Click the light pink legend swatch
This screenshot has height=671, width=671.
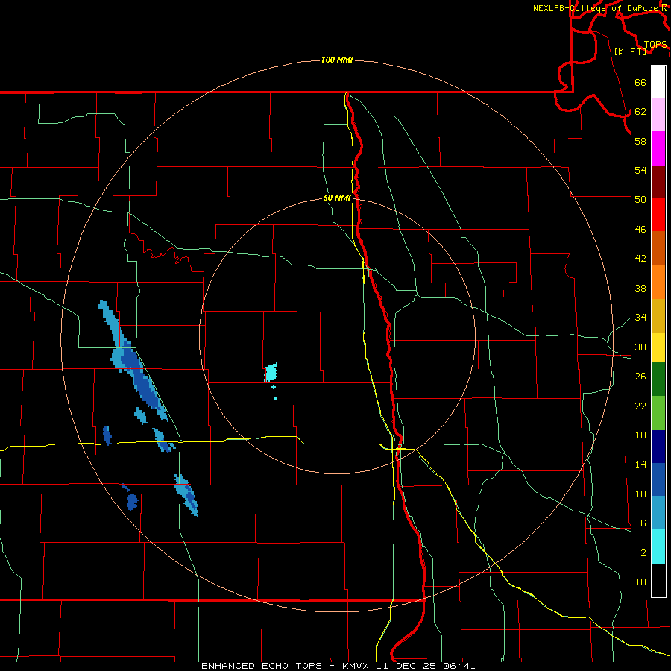[658, 115]
